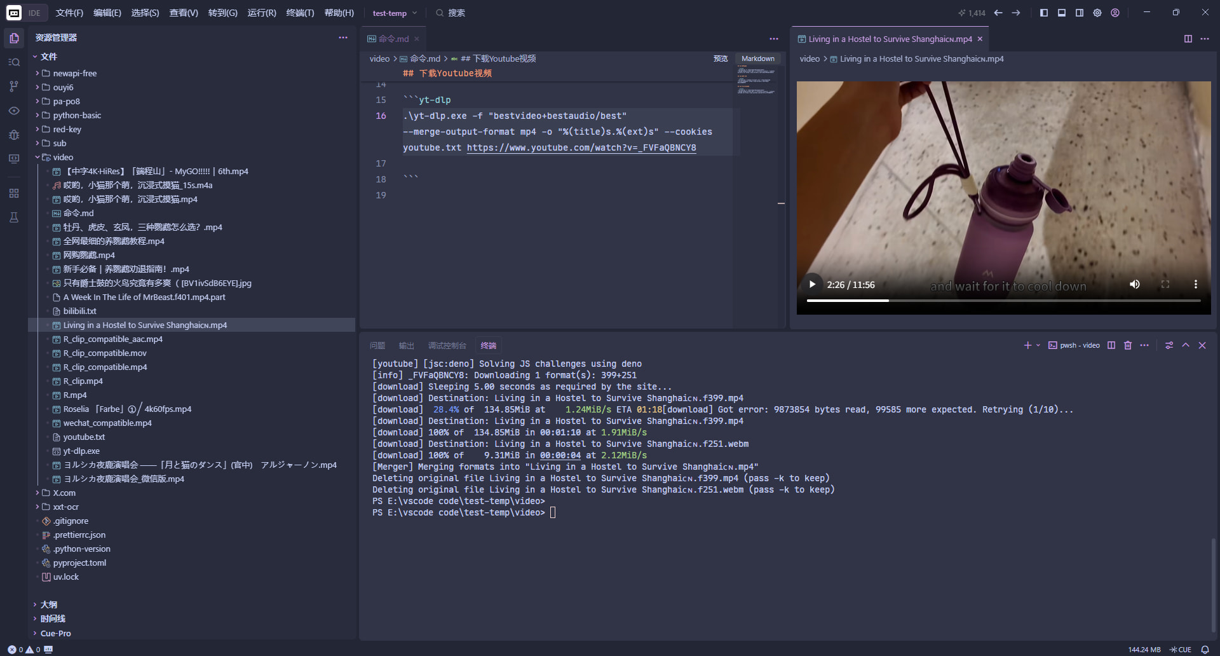Add a new terminal with plus icon
Viewport: 1220px width, 656px height.
(x=1027, y=345)
